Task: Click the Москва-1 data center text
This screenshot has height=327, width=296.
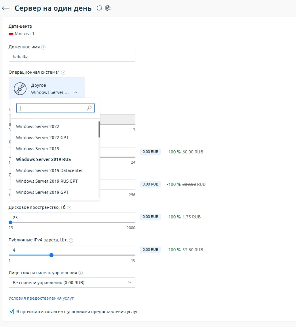Action: coord(25,34)
